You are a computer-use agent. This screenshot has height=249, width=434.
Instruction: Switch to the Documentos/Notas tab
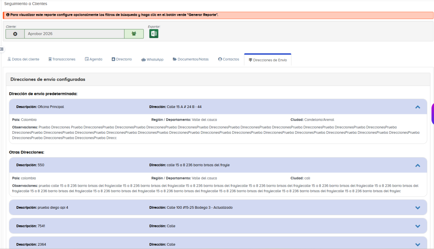tap(191, 59)
